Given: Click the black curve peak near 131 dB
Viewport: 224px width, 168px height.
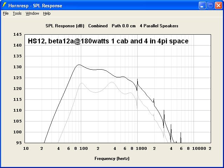Looking at the screenshot, I should click(79, 65).
